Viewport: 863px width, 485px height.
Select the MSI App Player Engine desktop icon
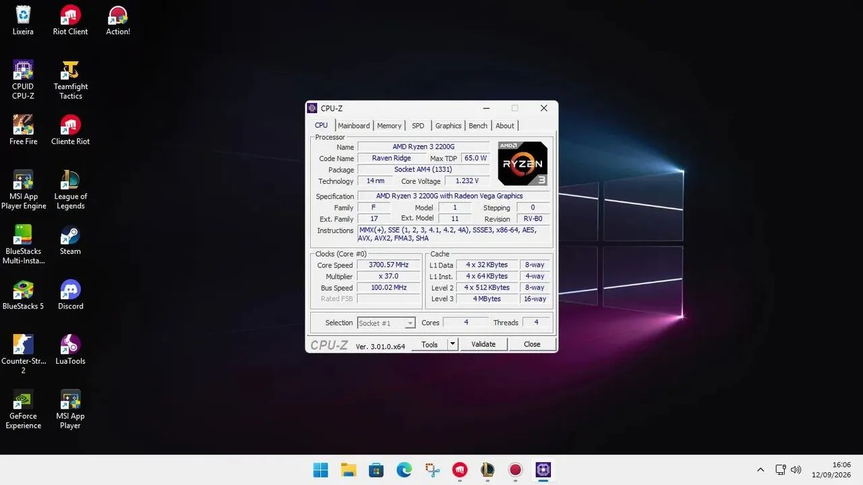[x=23, y=190]
